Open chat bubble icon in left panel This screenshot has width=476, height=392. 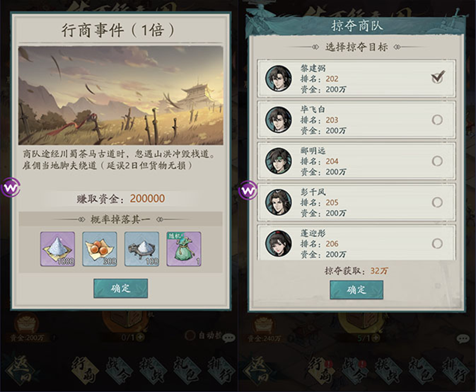tap(229, 338)
